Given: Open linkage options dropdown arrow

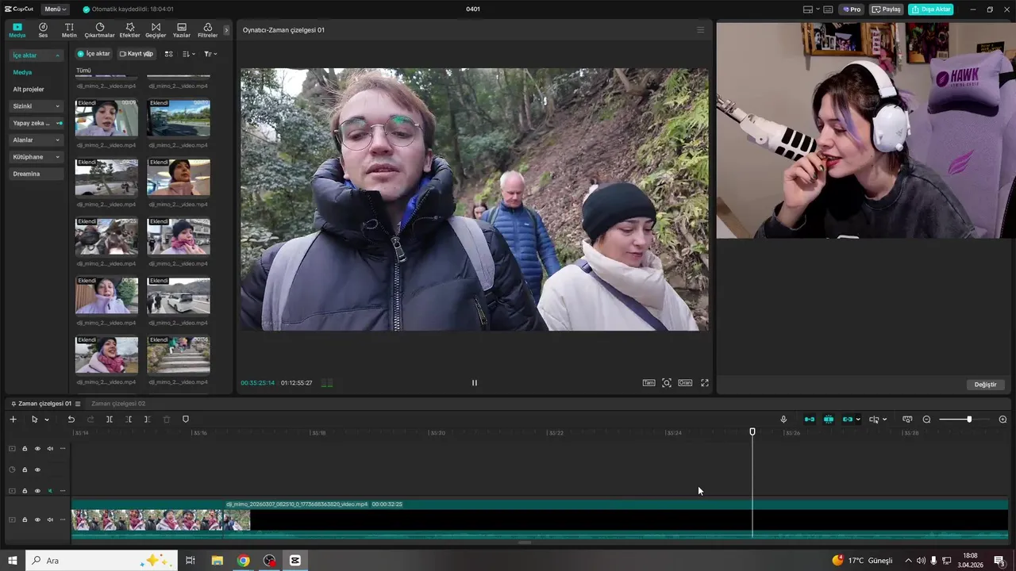Looking at the screenshot, I should pos(858,420).
